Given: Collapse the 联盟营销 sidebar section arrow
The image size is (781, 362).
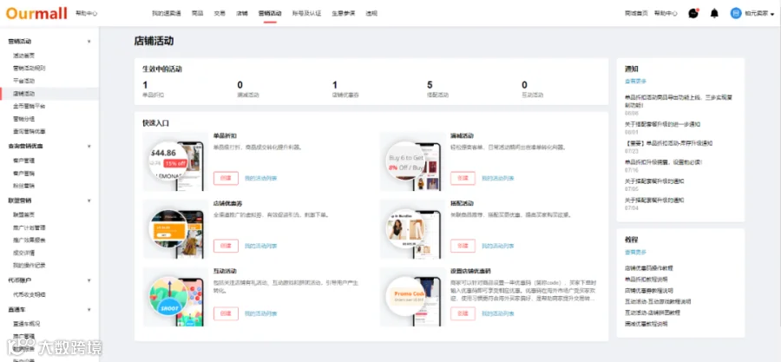Looking at the screenshot, I should 89,201.
